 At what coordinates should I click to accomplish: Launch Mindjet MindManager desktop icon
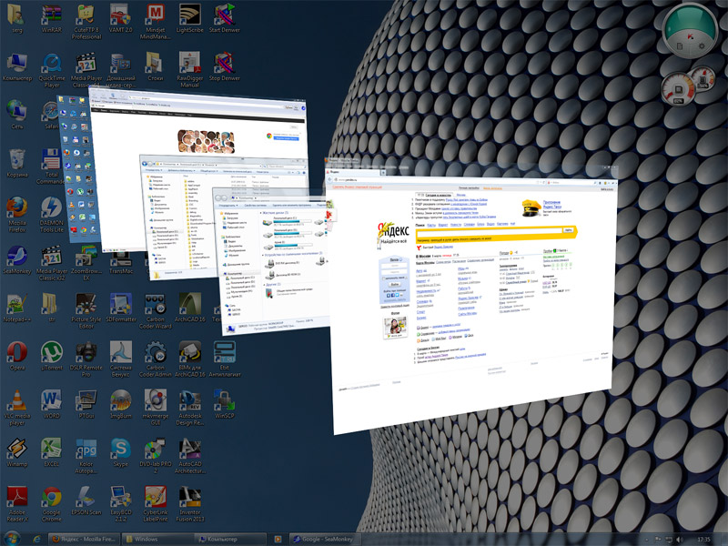155,21
